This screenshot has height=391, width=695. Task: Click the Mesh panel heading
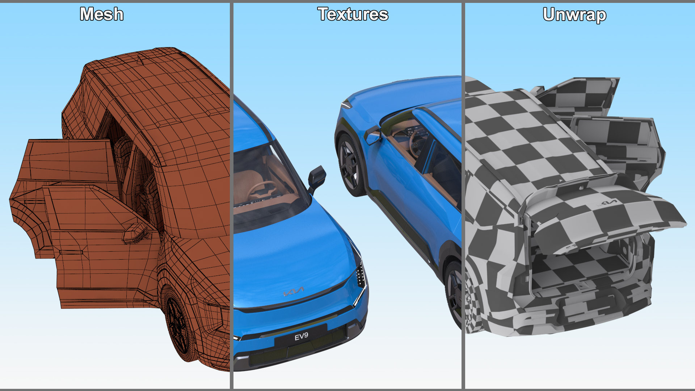[x=102, y=14]
